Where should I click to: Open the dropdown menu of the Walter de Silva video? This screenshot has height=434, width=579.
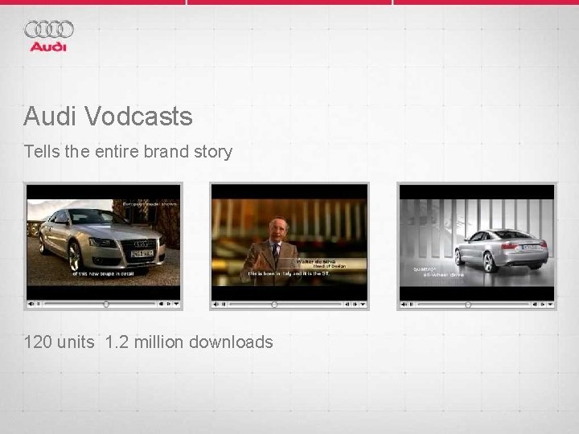coord(363,305)
